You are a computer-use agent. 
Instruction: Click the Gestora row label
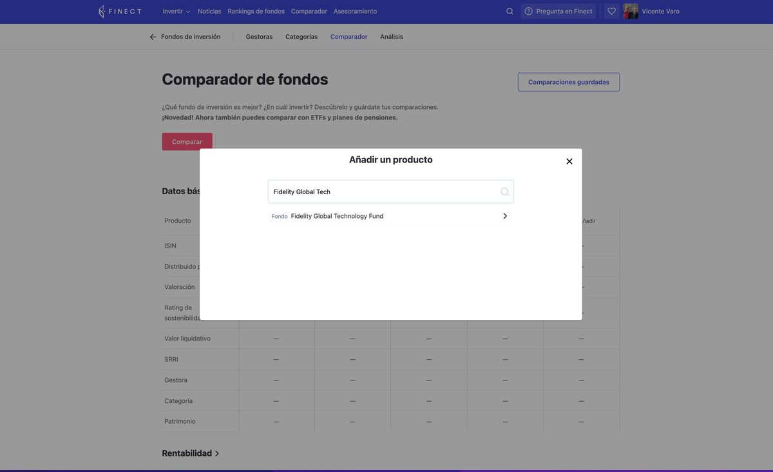[176, 380]
